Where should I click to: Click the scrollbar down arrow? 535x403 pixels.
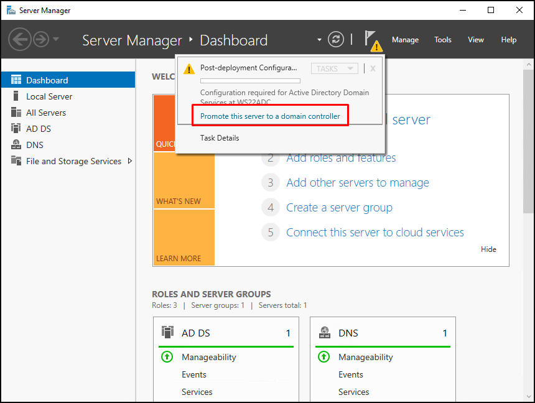coord(529,397)
